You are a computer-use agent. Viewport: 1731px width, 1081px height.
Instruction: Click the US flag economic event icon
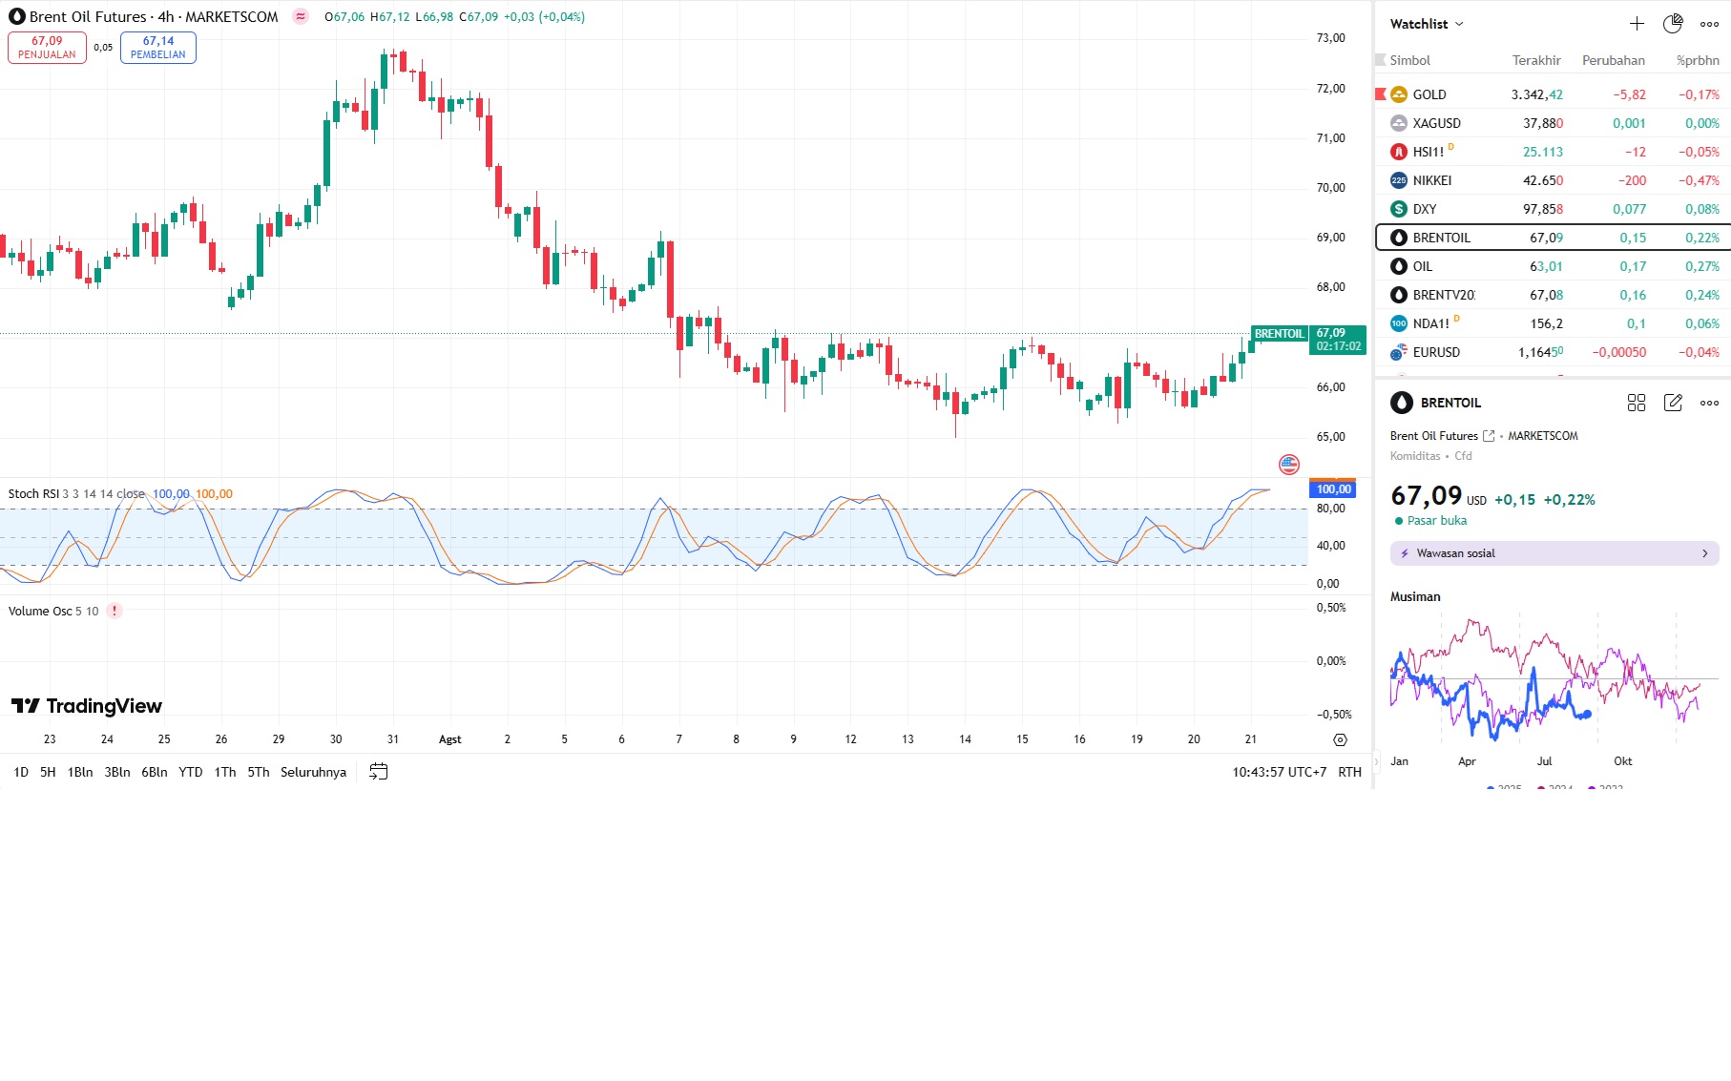pos(1289,465)
